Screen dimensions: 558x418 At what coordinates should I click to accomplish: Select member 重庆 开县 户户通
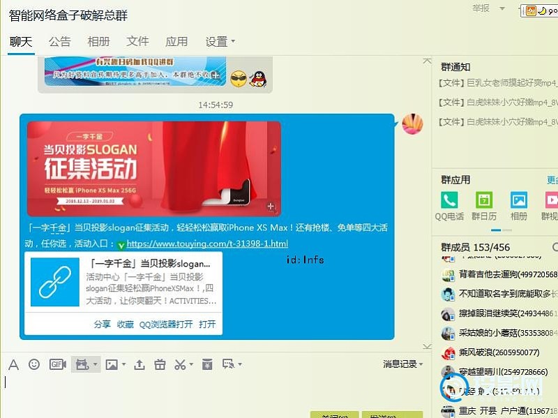tap(499, 411)
